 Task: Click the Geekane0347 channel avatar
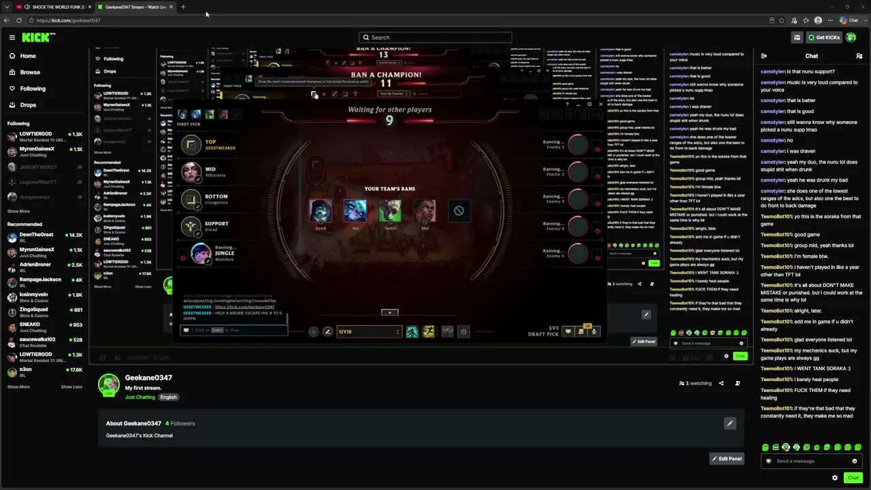109,385
